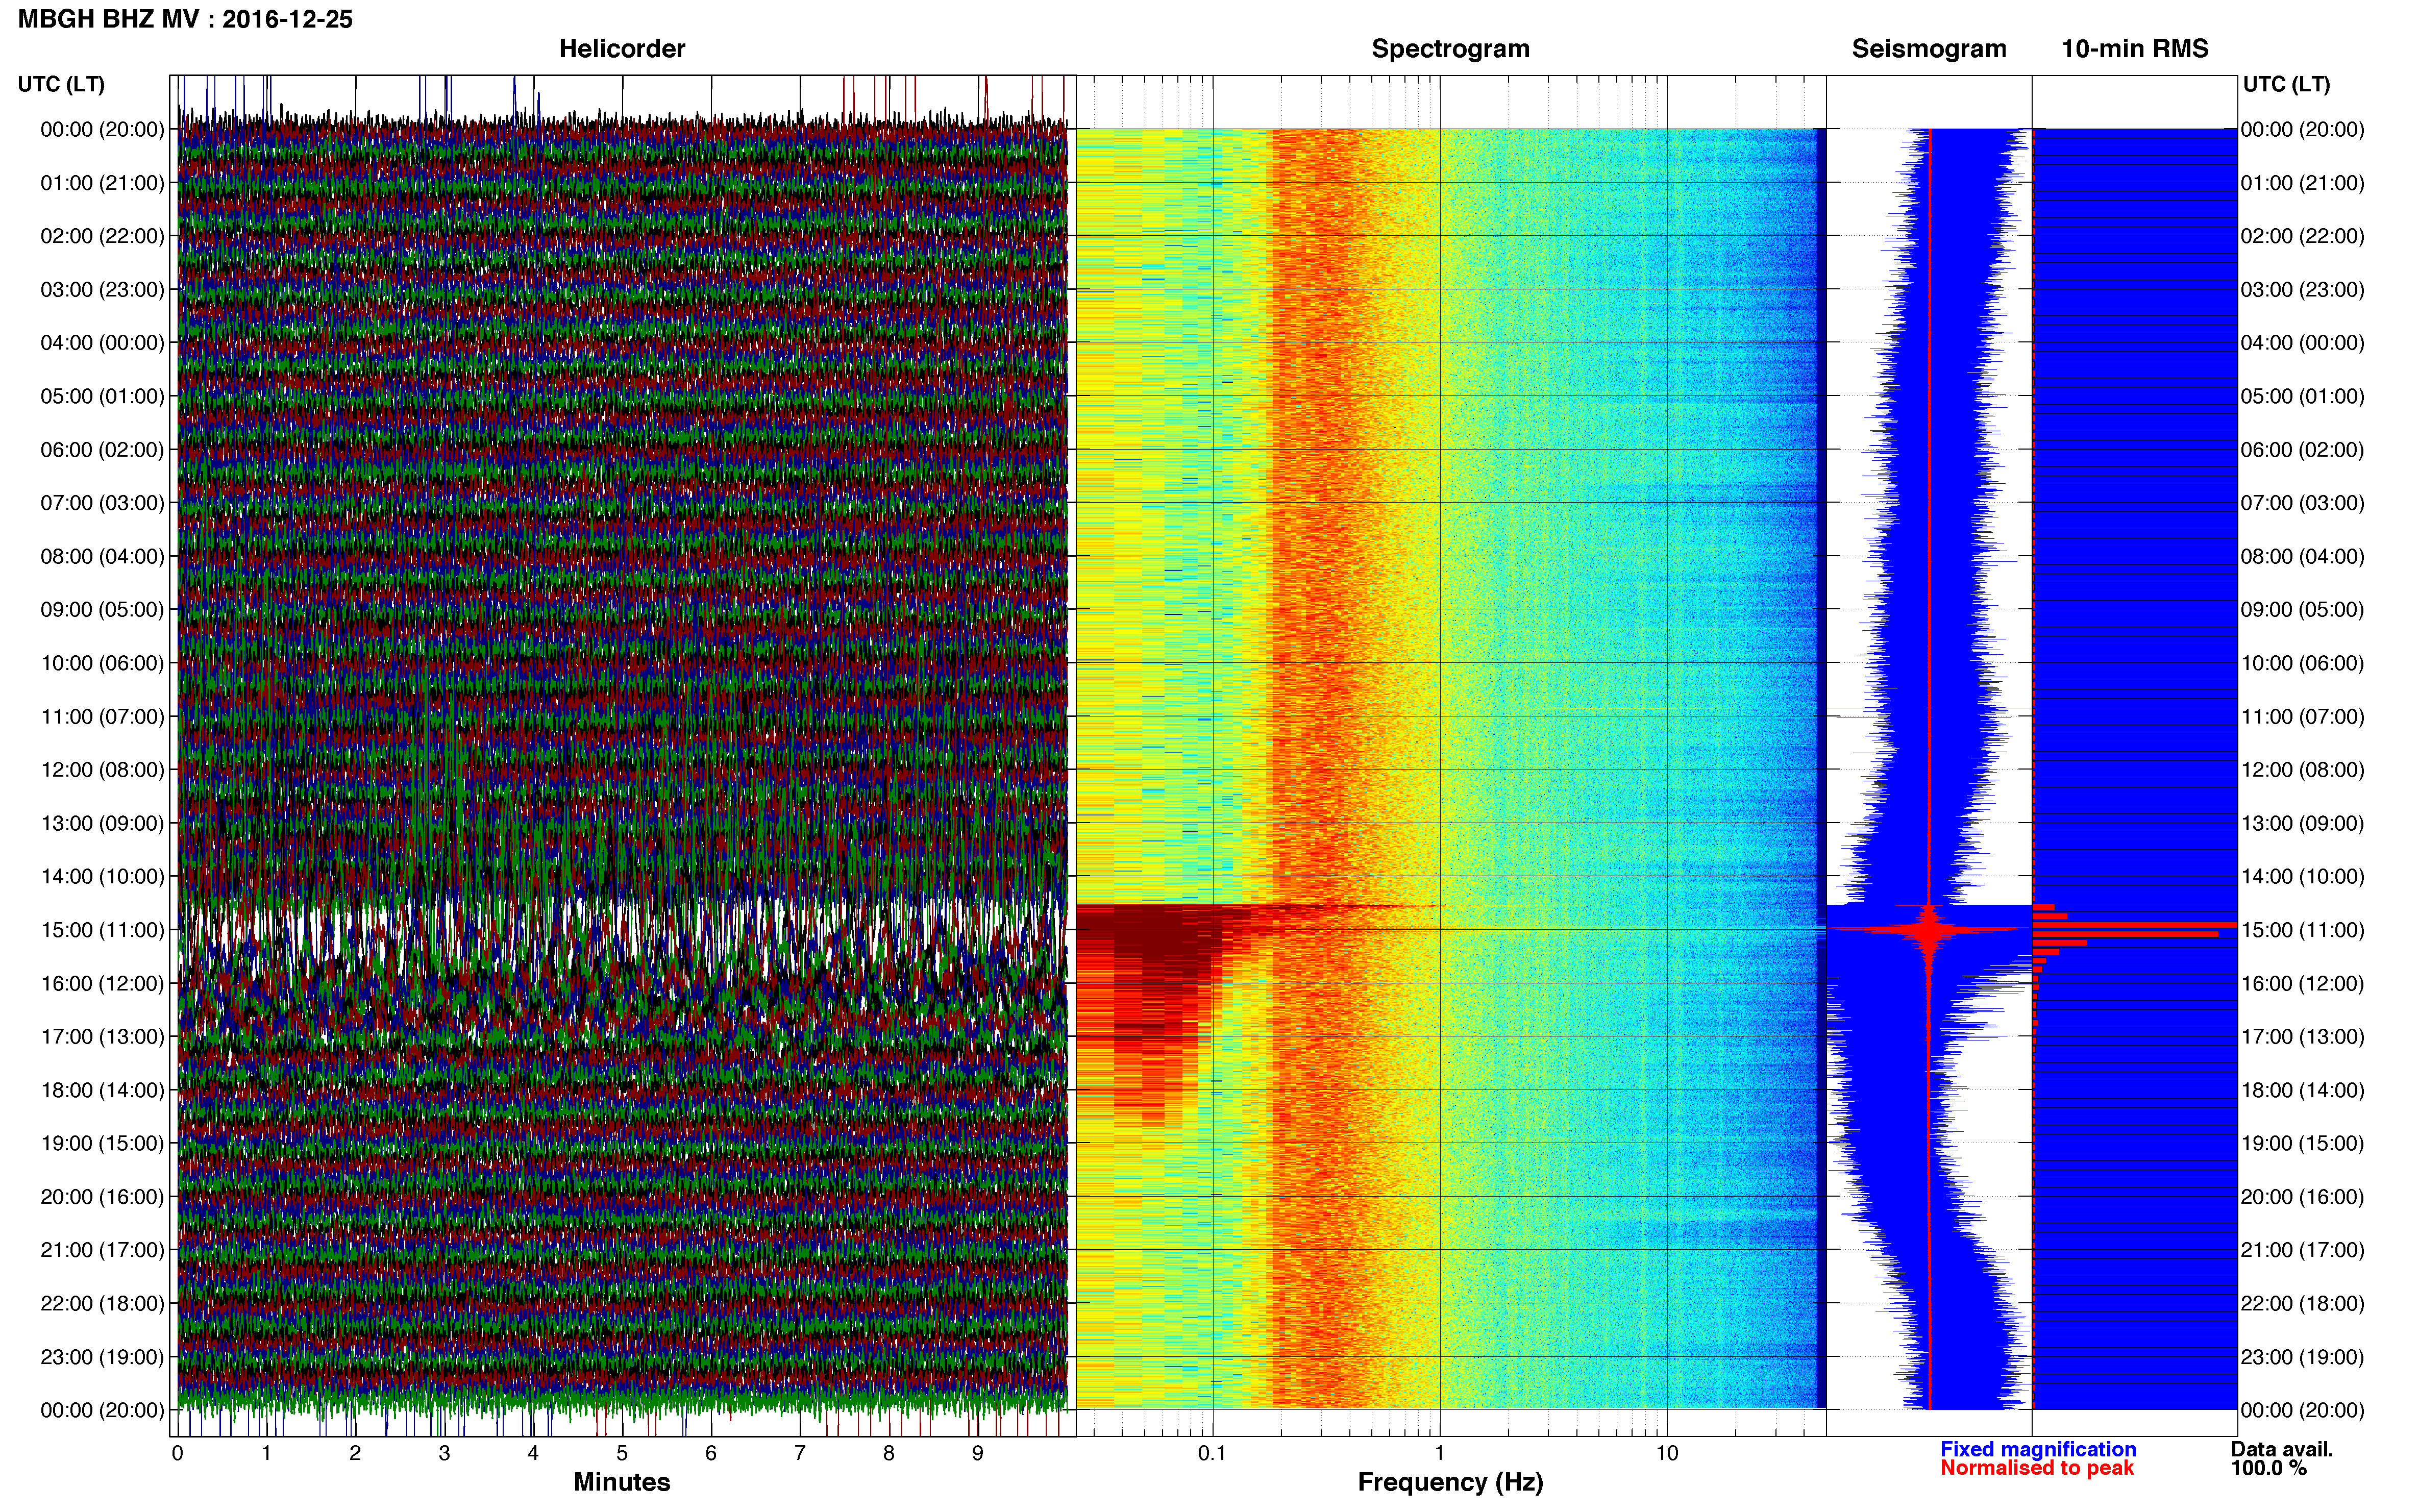Click 'UTC (LT)' label beside the 10-min RMS
Viewport: 2419px width, 1512px height.
(x=2286, y=84)
